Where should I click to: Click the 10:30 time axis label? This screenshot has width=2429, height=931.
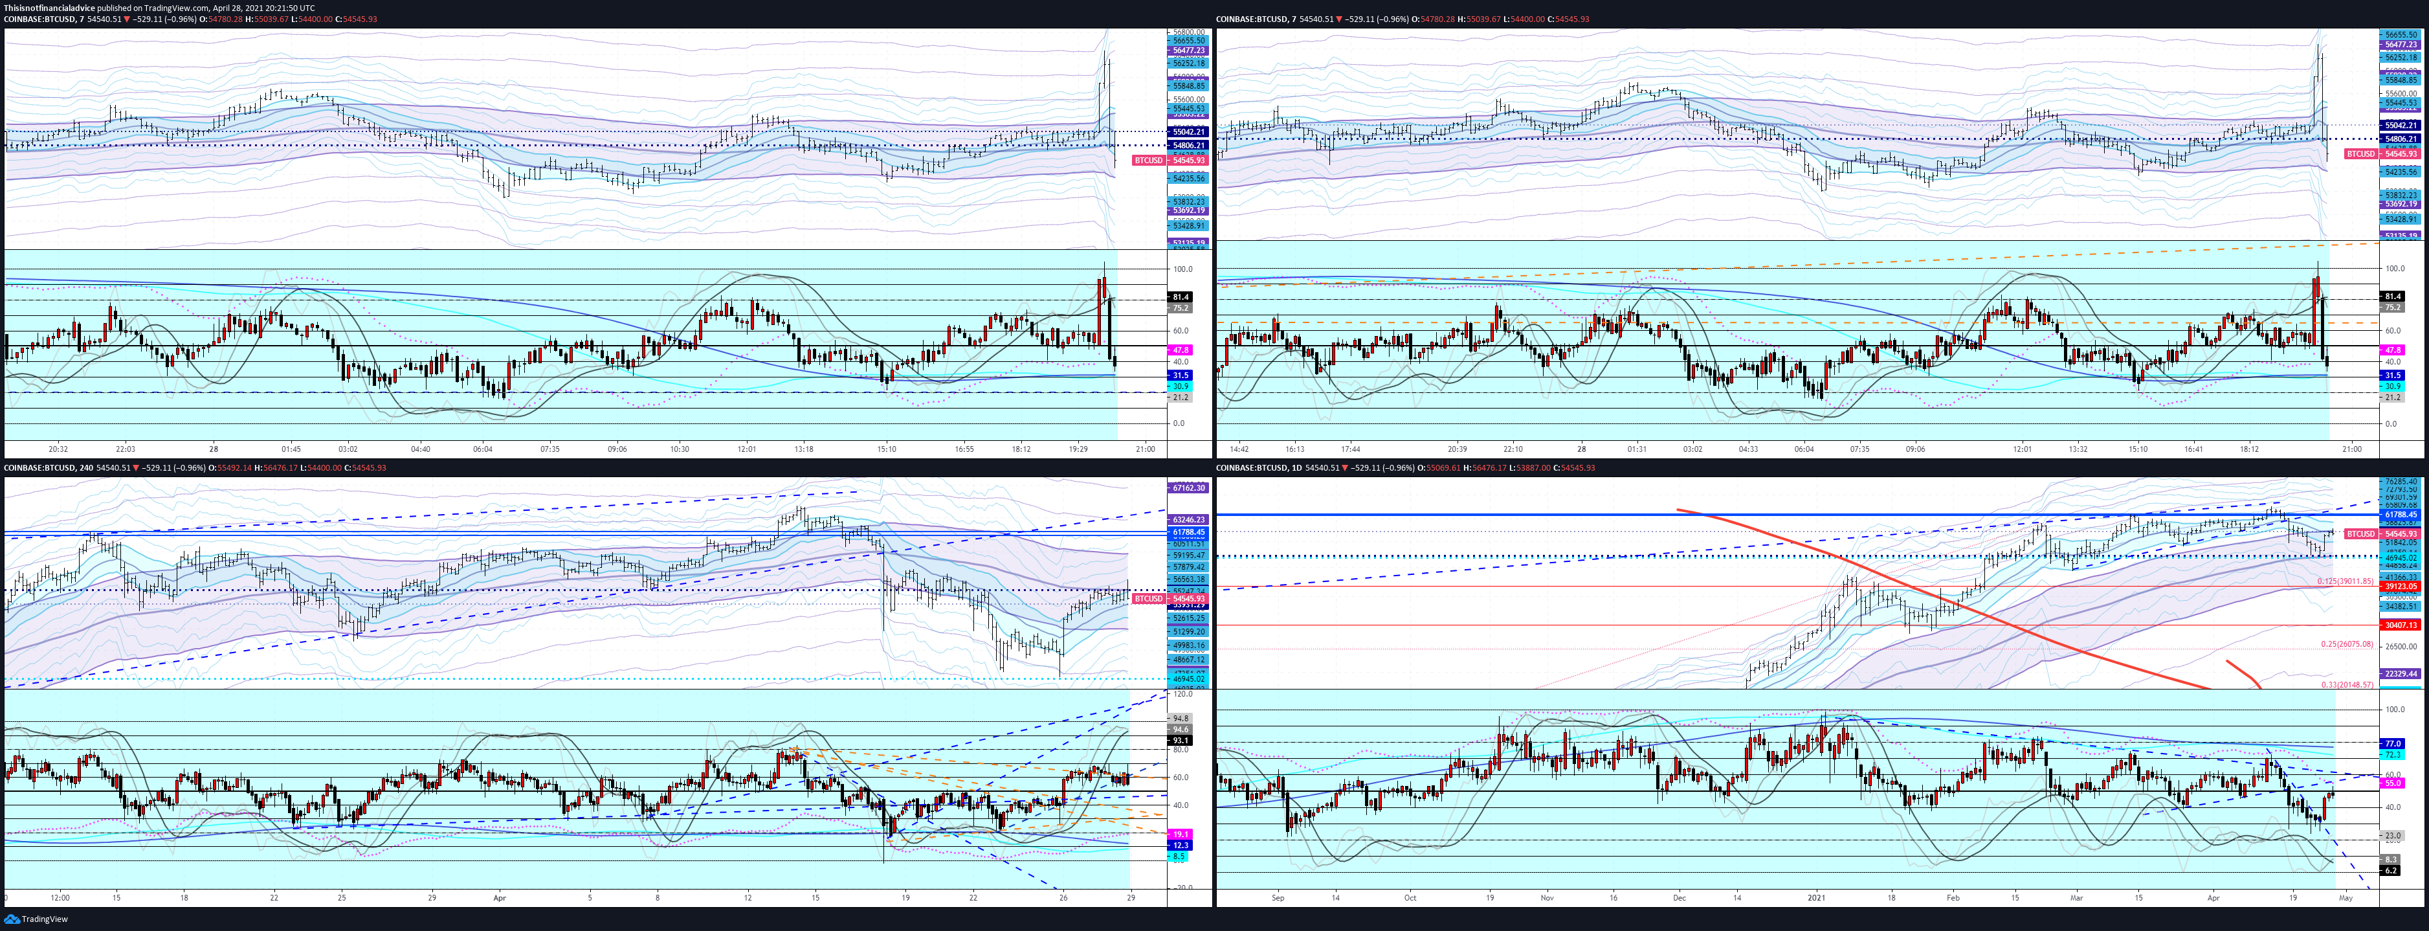pos(679,449)
